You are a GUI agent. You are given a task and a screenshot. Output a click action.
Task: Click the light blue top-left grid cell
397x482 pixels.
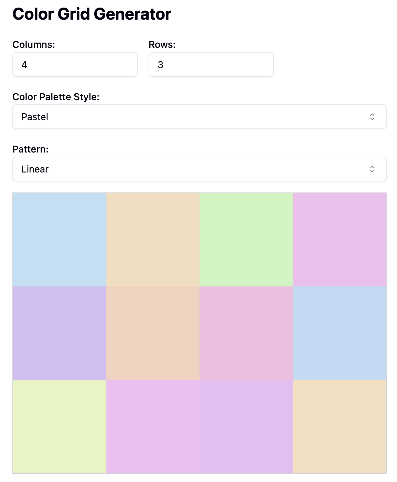60,240
